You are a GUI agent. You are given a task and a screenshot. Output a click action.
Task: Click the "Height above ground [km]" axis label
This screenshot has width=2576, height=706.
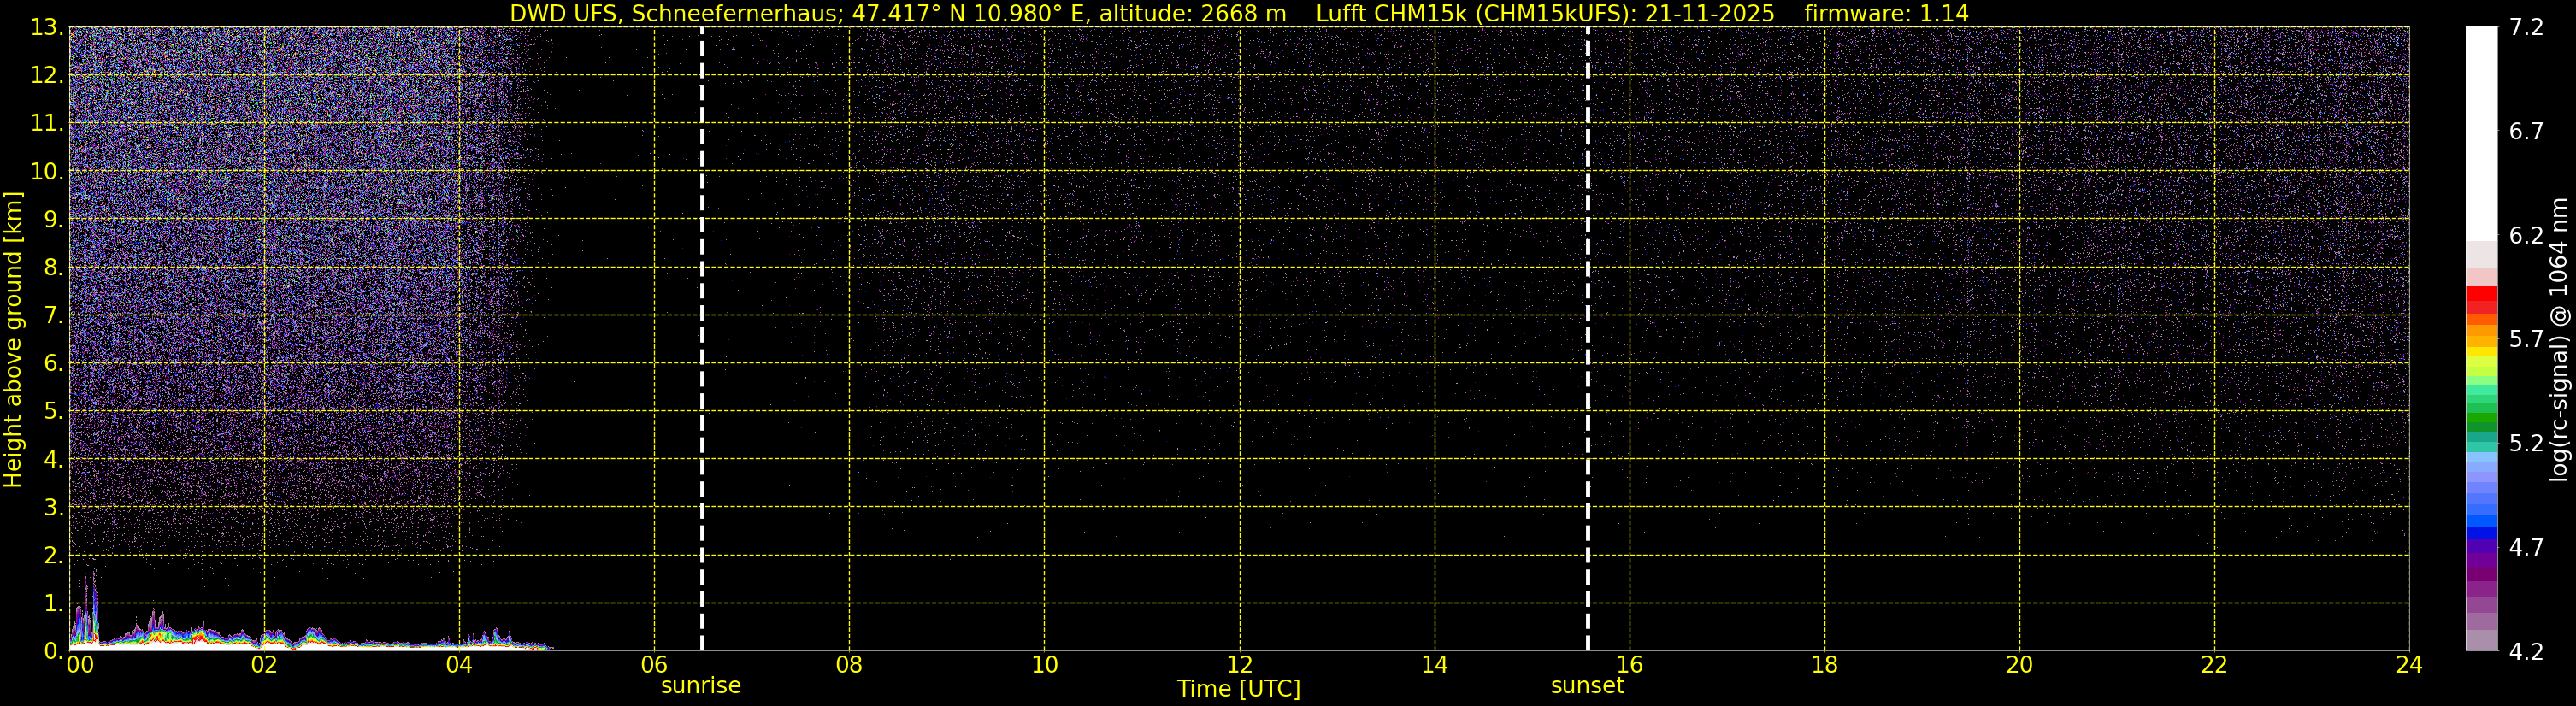click(13, 340)
